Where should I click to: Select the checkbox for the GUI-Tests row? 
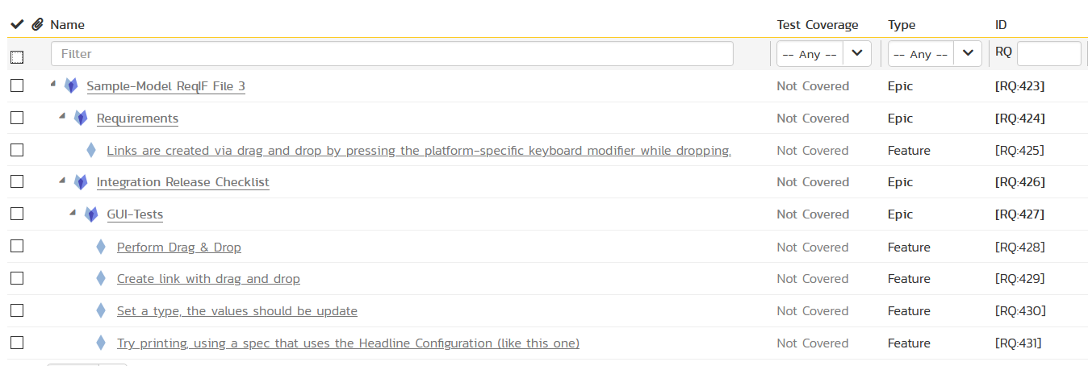[x=17, y=214]
